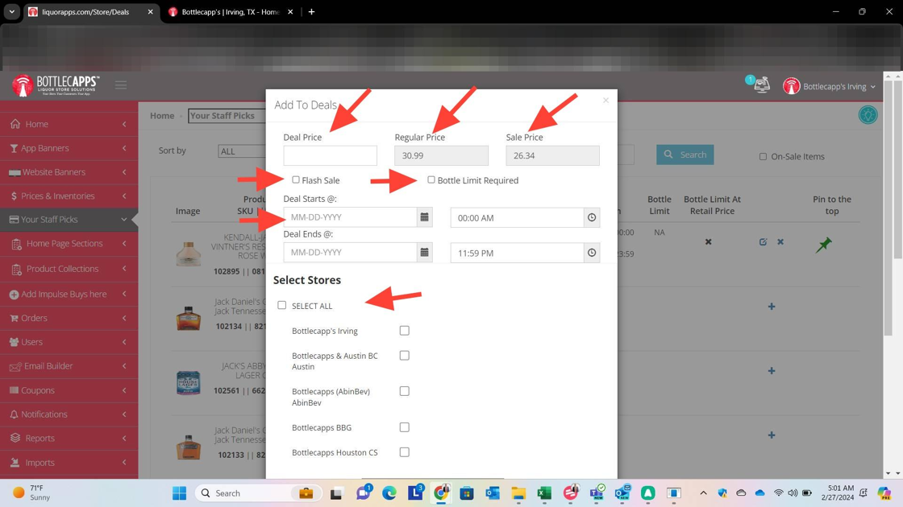The image size is (903, 507).
Task: Close the Add To Deals dialog
Action: point(605,101)
